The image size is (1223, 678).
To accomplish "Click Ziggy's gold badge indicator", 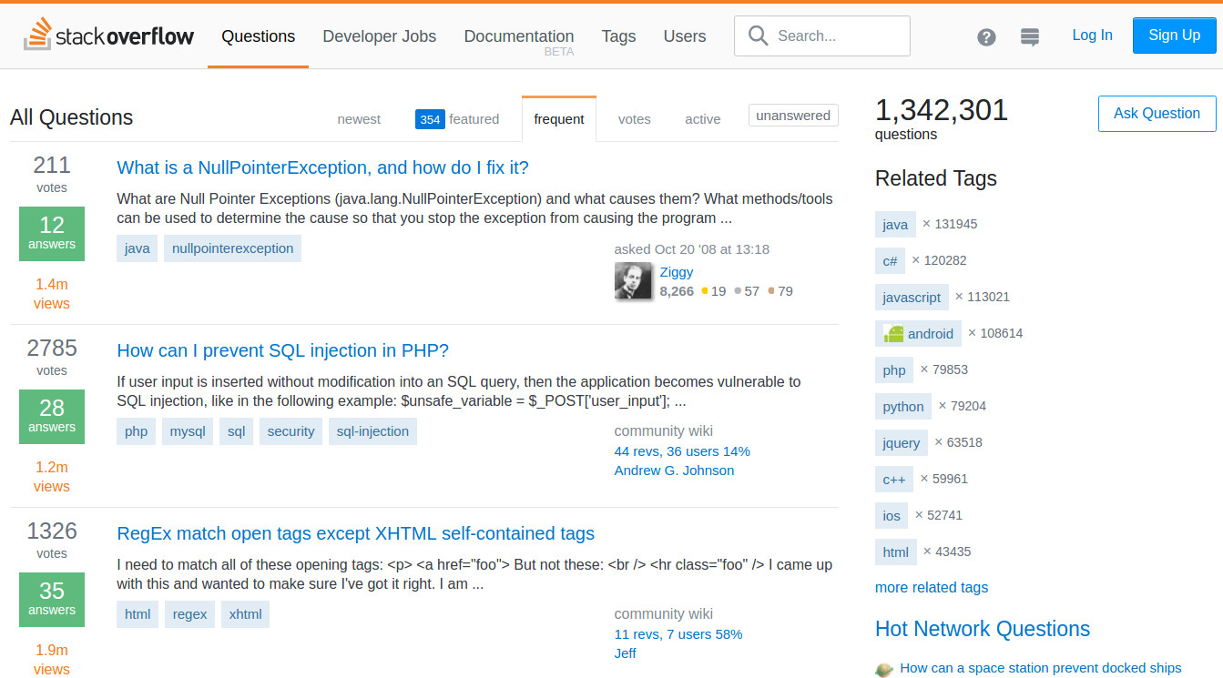I will (x=705, y=291).
